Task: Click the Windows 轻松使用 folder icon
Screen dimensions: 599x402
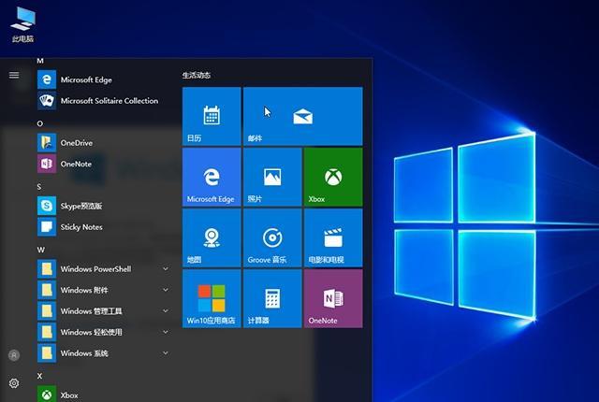Action: [47, 332]
